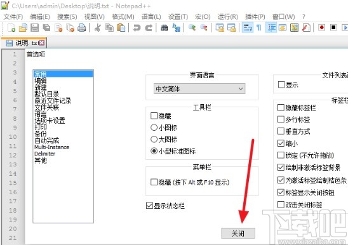Open the 视图(V) menu
The height and width of the screenshot is (245, 348).
point(95,17)
